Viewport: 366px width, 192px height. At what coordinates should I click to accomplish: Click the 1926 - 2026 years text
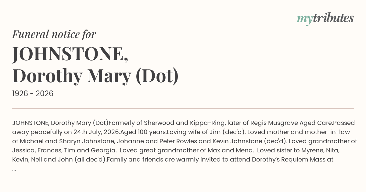click(33, 94)
